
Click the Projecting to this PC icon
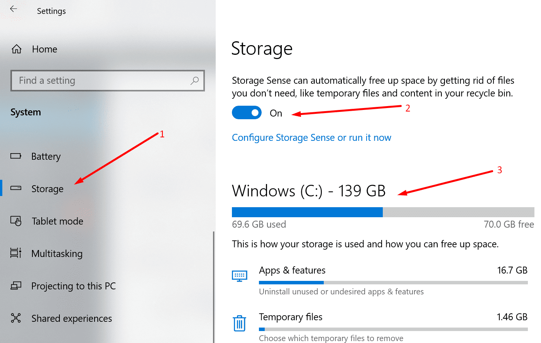pyautogui.click(x=16, y=286)
